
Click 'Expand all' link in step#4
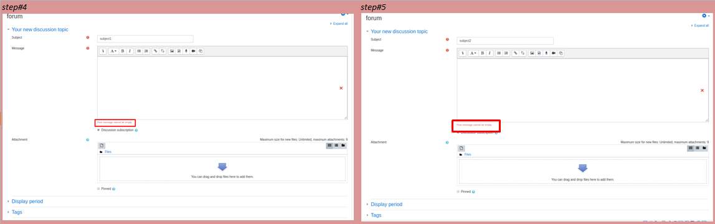[x=339, y=24]
